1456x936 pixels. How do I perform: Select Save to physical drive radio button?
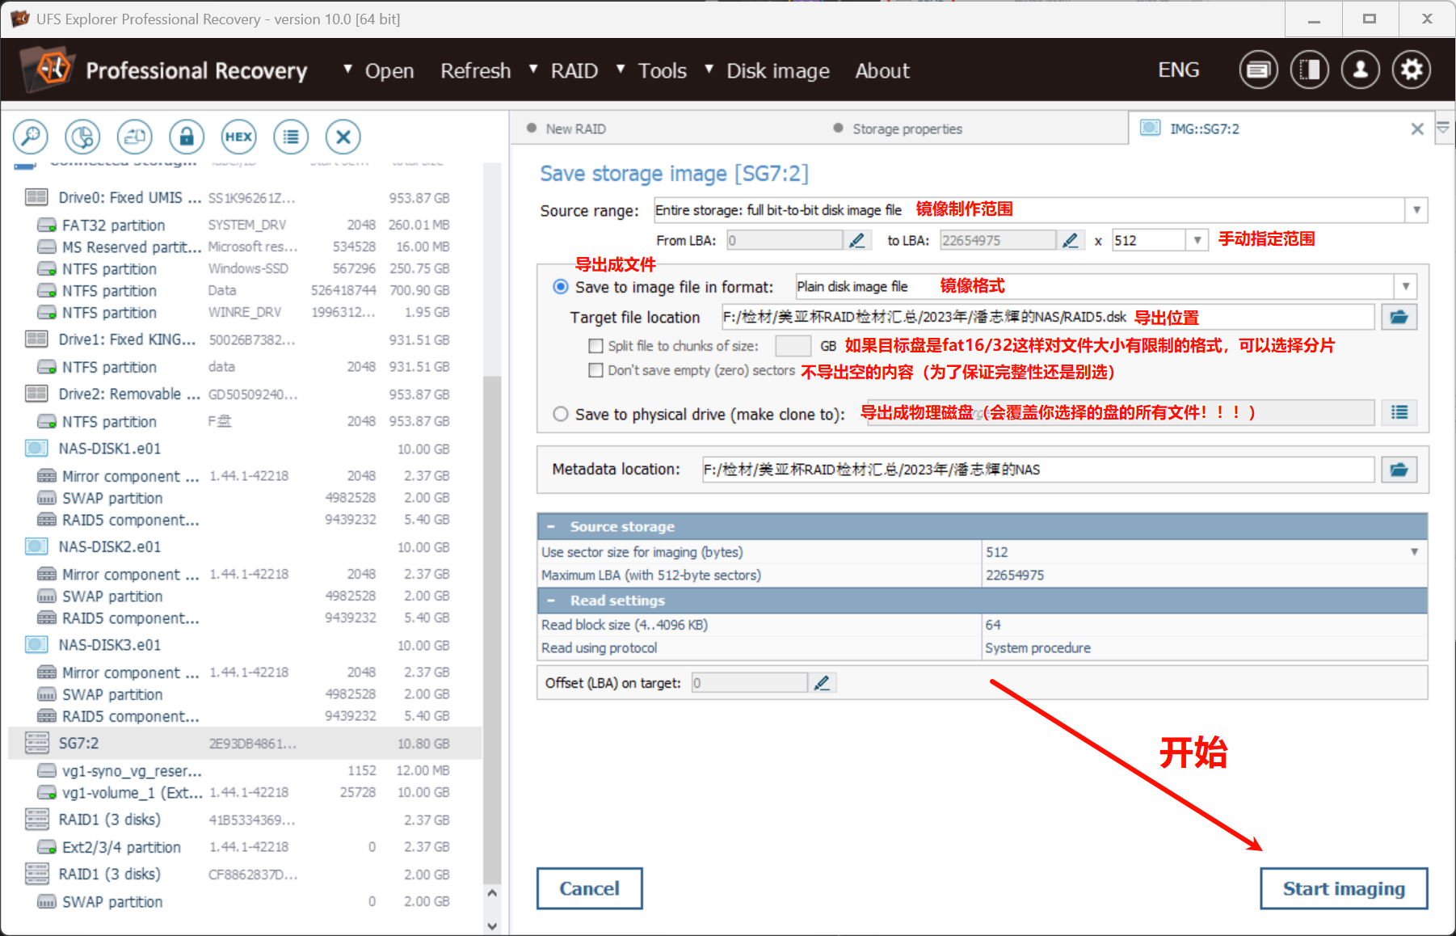click(x=561, y=414)
